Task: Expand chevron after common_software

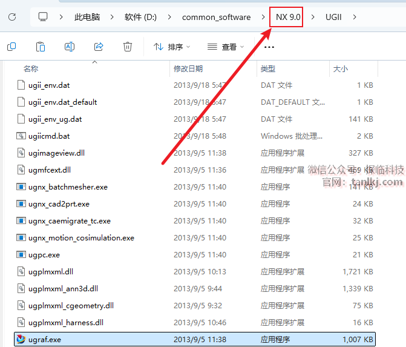Action: [263, 17]
